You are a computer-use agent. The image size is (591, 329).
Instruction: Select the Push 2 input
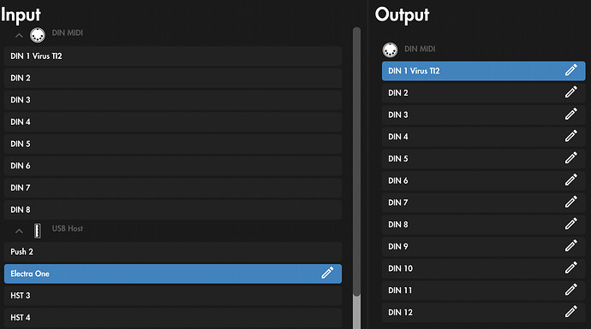(173, 251)
